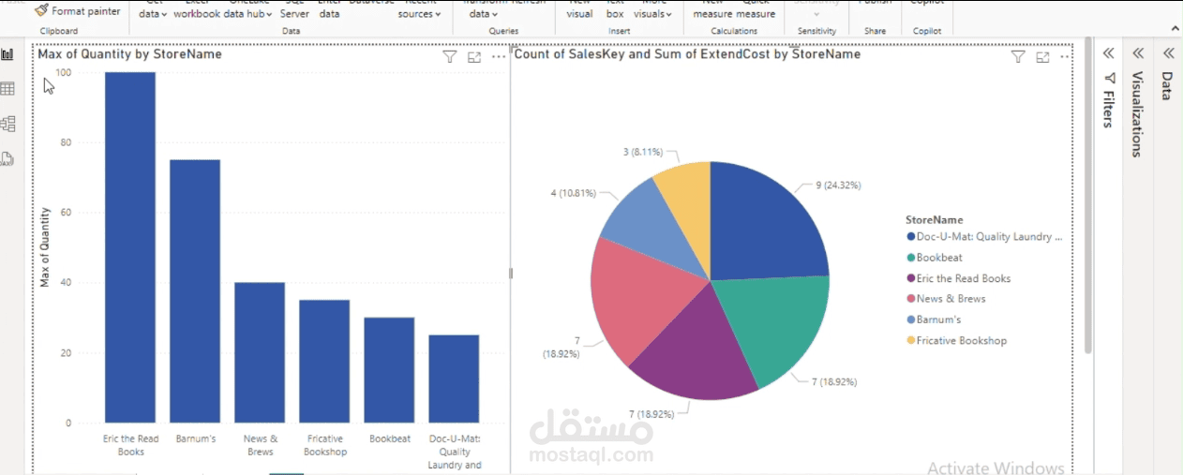Screen dimensions: 1183x475
Task: Click the News & Brews axis label
Action: pos(260,445)
